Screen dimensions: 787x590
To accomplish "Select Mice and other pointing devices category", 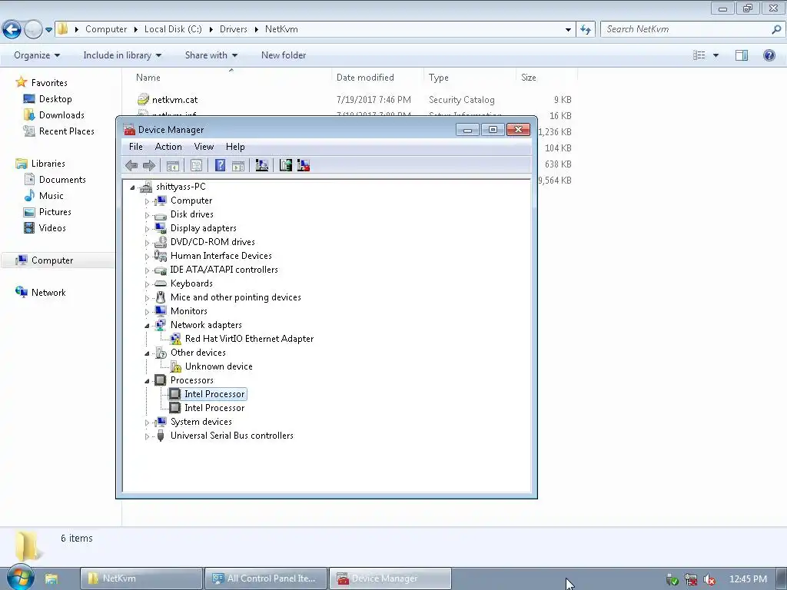I will click(235, 297).
